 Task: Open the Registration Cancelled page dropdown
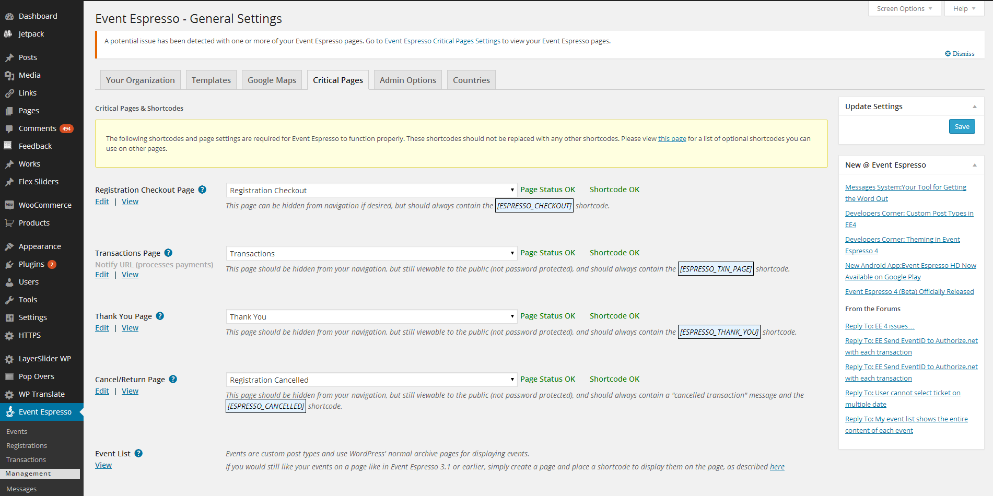tap(371, 380)
